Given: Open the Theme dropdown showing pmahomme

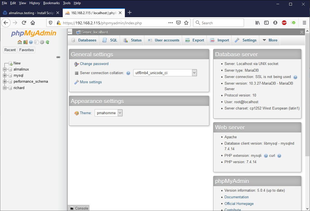Looking at the screenshot, I should coord(109,113).
